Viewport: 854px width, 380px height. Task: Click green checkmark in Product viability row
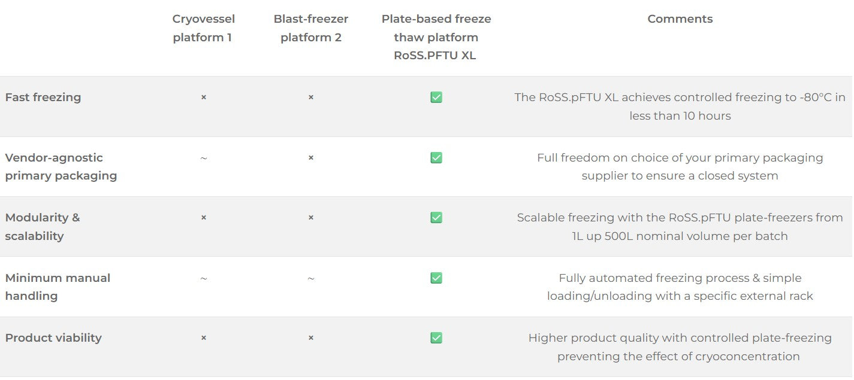[436, 338]
